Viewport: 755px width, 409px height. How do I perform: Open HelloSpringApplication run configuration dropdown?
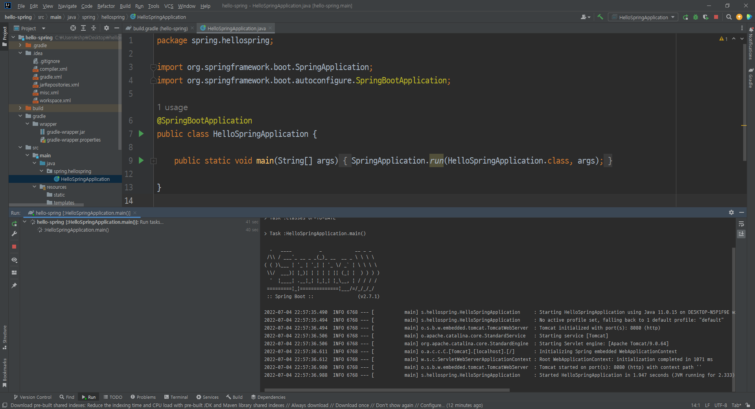(x=643, y=17)
